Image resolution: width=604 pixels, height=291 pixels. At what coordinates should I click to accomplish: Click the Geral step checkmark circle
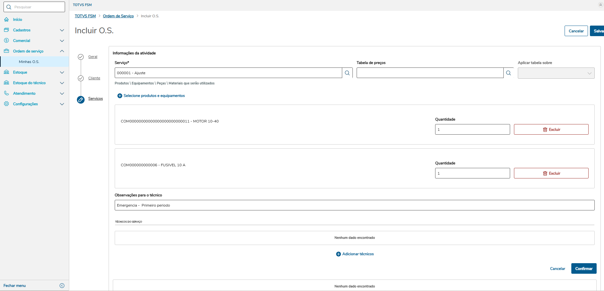81,57
